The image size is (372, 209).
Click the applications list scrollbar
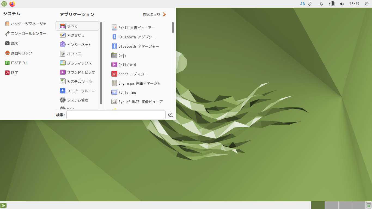pyautogui.click(x=173, y=27)
